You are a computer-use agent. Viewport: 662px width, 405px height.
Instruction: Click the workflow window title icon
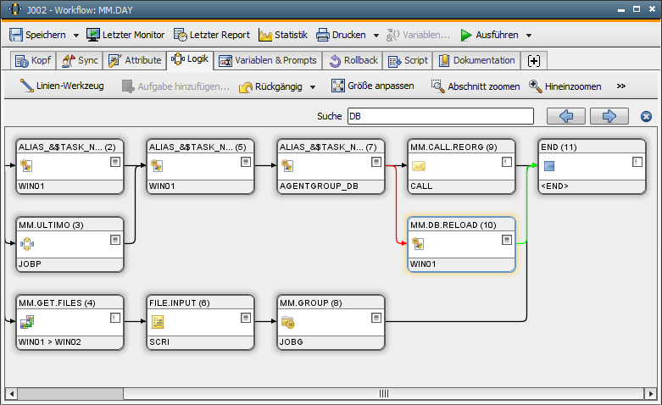14,9
